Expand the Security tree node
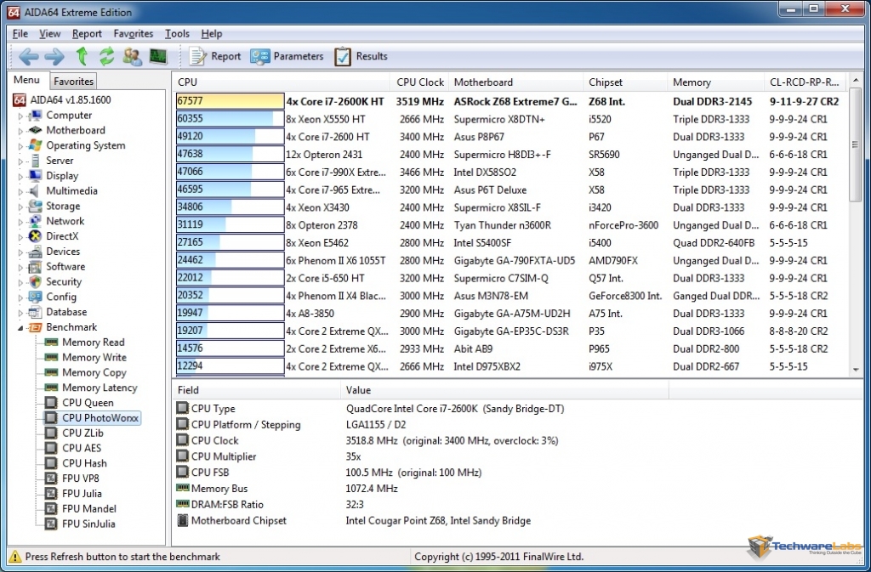Viewport: 871px width, 572px height. 21,282
